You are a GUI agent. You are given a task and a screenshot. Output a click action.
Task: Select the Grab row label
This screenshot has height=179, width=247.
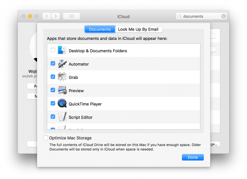(73, 77)
